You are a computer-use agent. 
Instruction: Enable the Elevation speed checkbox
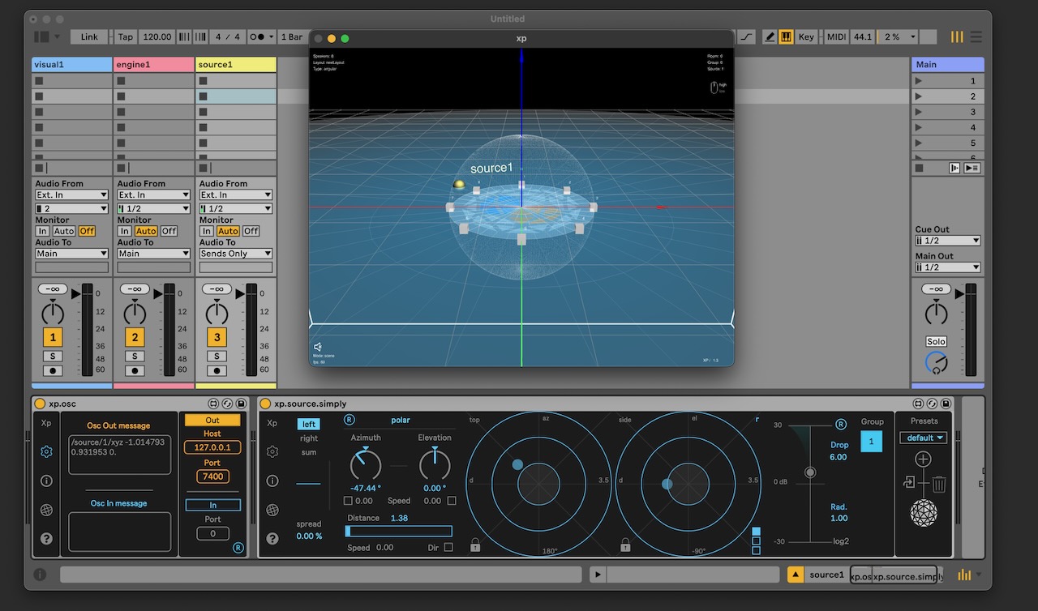pyautogui.click(x=452, y=501)
